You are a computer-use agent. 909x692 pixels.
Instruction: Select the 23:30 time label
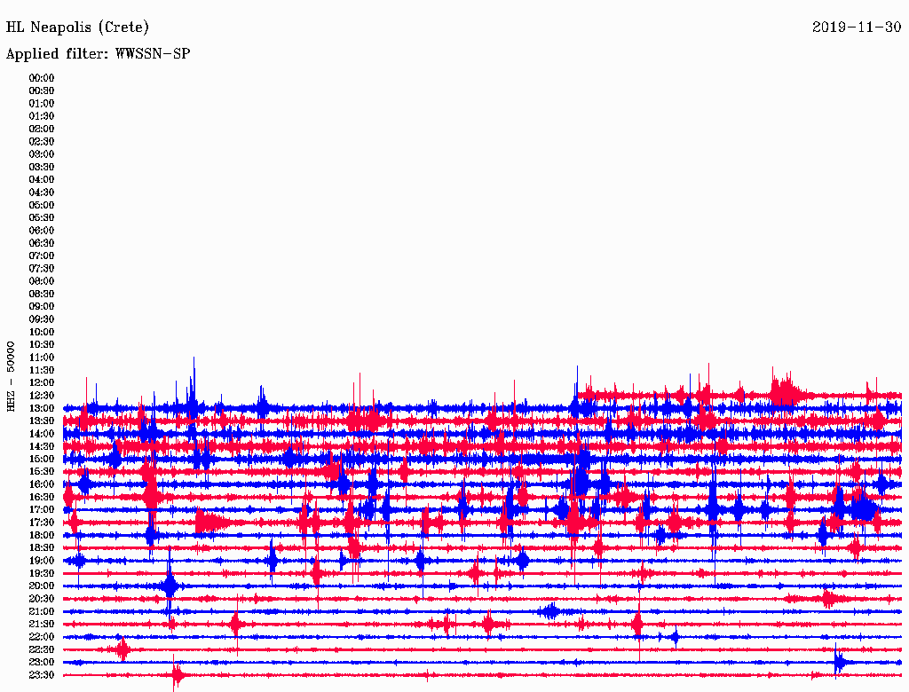point(42,675)
